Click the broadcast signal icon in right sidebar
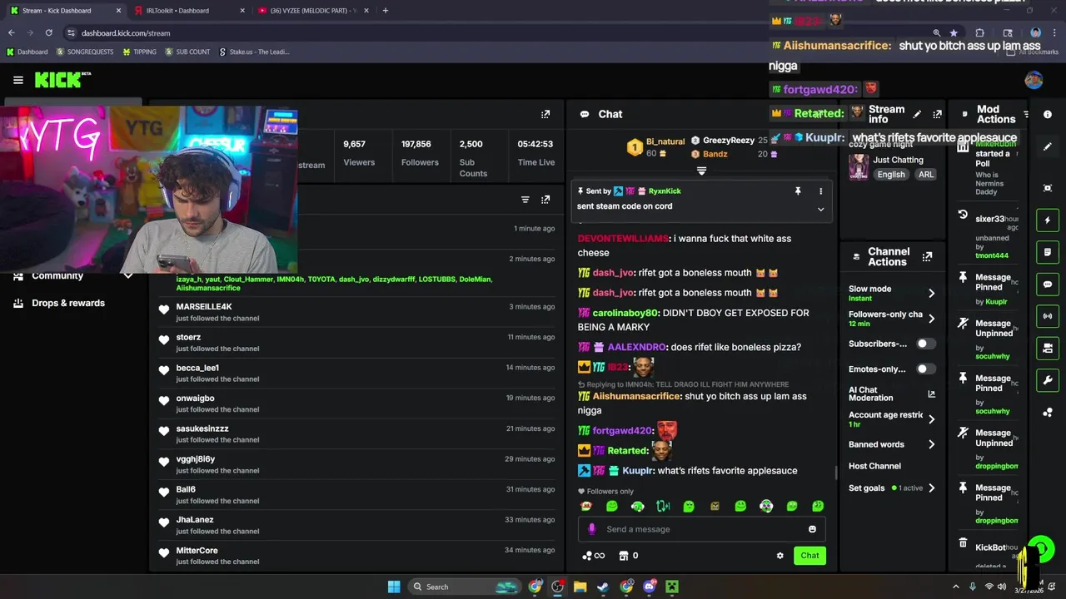Image resolution: width=1066 pixels, height=599 pixels. (x=1048, y=316)
